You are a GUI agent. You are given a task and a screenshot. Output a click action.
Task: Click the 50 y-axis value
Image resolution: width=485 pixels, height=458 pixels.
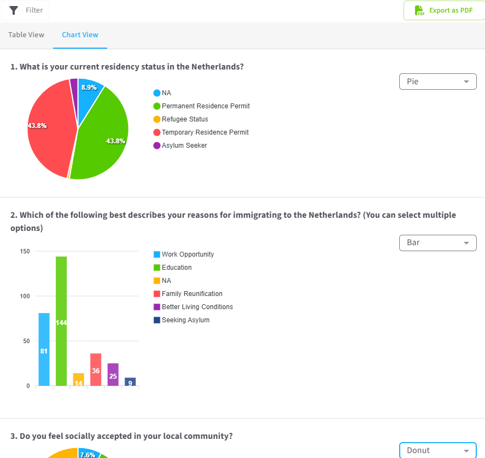click(x=26, y=341)
